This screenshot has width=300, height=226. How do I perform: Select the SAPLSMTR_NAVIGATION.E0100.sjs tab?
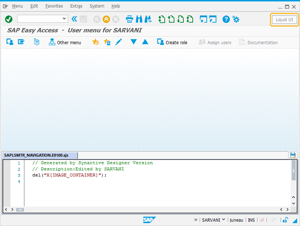[x=40, y=155]
